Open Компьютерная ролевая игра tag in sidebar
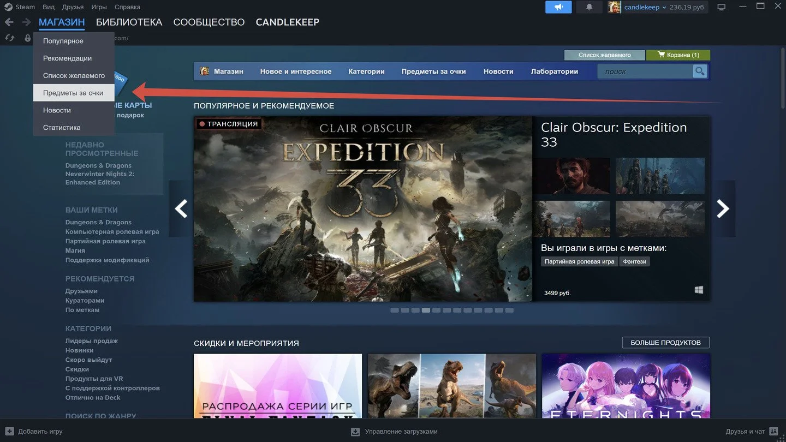Screen dimensions: 786x442 [112, 232]
